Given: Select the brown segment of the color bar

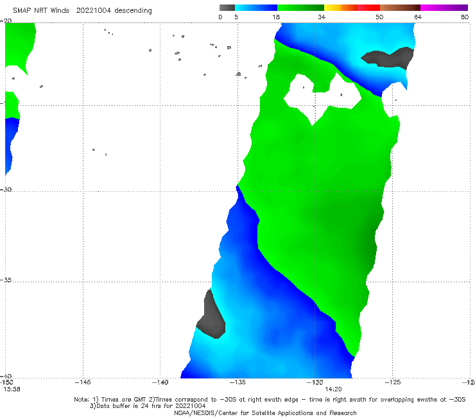Looking at the screenshot, I should [x=400, y=8].
